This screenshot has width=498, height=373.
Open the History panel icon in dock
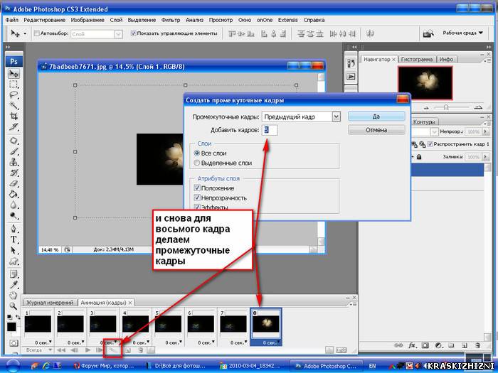coord(351,63)
